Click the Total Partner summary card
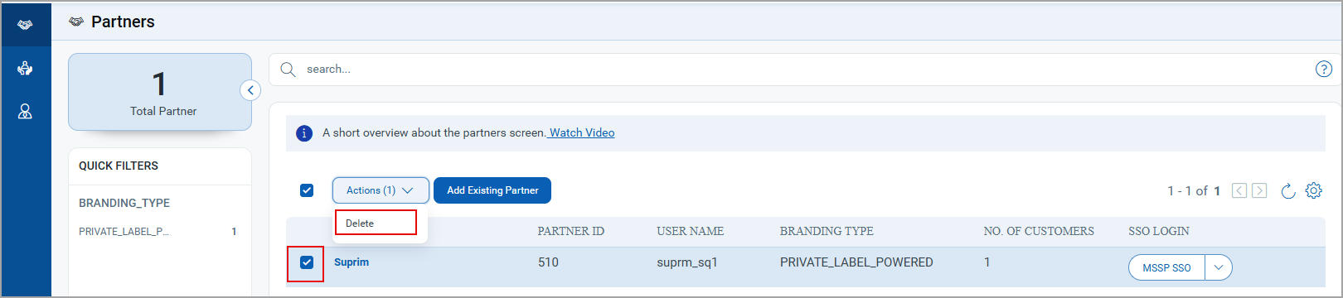 coord(160,92)
